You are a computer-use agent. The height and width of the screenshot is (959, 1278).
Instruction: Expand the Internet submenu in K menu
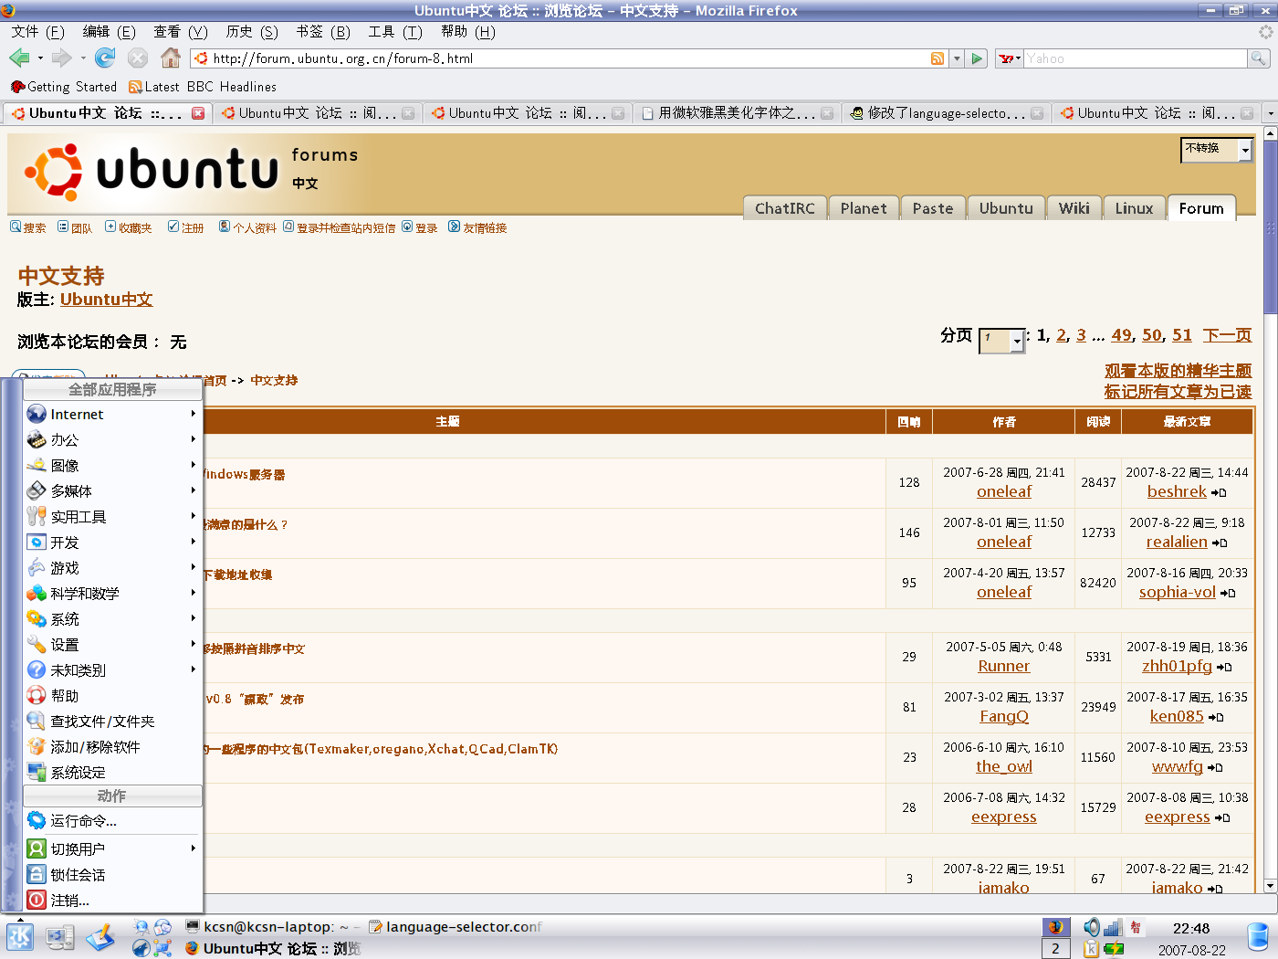[x=112, y=414]
